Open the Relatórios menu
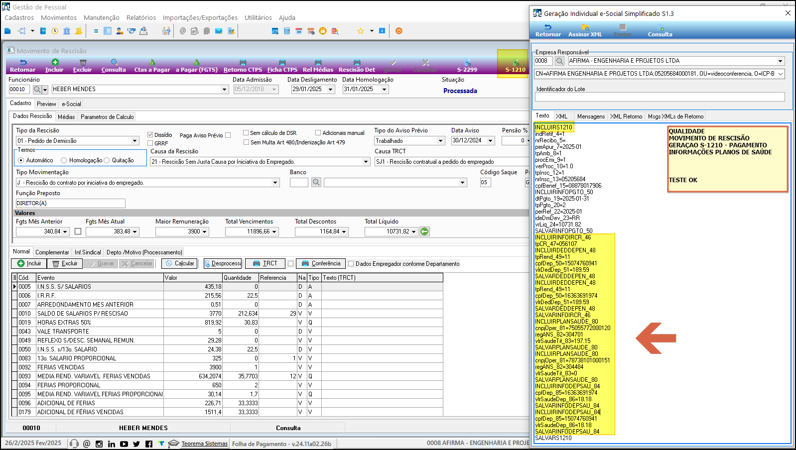796x450 pixels. click(141, 17)
